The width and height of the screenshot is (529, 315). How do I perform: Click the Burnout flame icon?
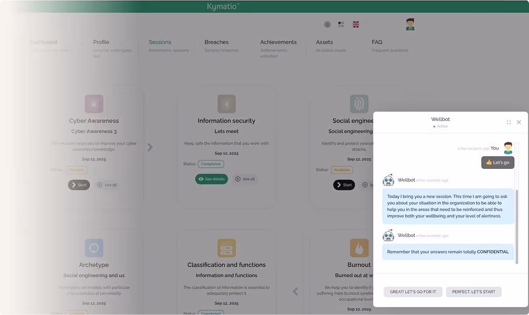point(359,248)
